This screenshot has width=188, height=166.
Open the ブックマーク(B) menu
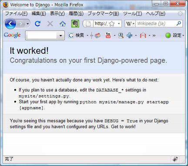pos(103,14)
